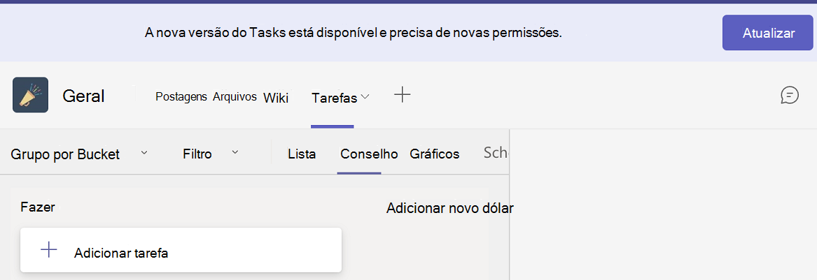Click the Atualizar button in the banner
Viewport: 817px width, 280px height.
768,33
